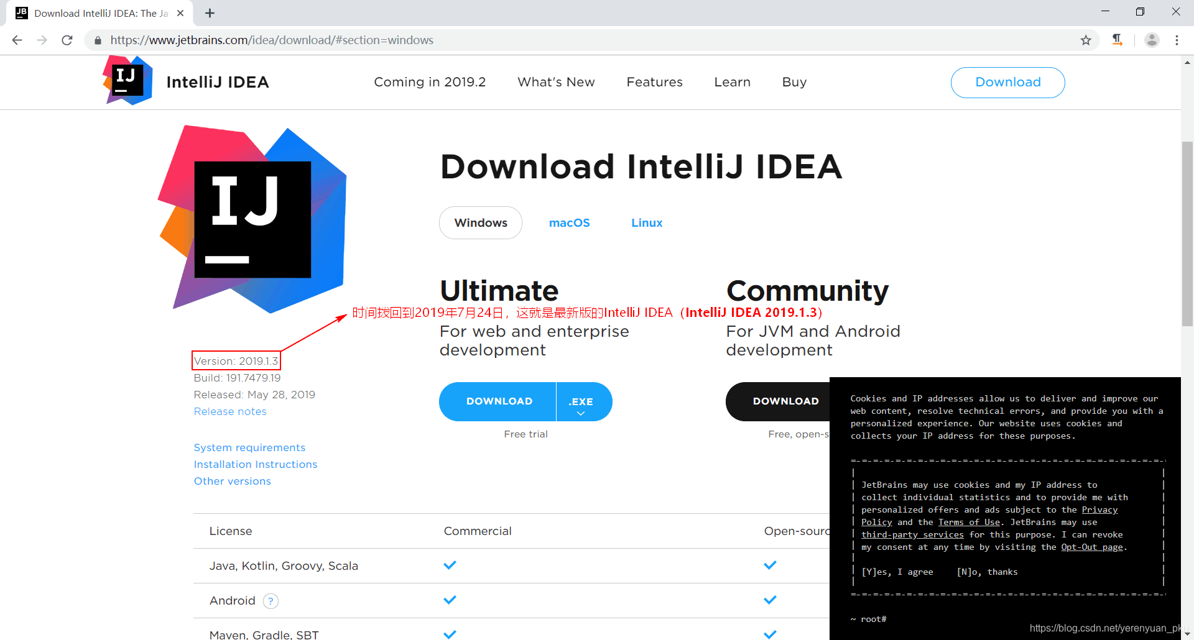The width and height of the screenshot is (1194, 640).
Task: Click the padlock site info icon
Action: tap(98, 40)
